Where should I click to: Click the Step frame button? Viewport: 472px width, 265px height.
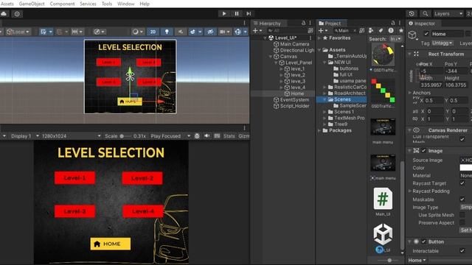point(249,13)
